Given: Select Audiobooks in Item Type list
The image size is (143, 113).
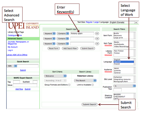Looking at the screenshot, I should pos(119,44).
